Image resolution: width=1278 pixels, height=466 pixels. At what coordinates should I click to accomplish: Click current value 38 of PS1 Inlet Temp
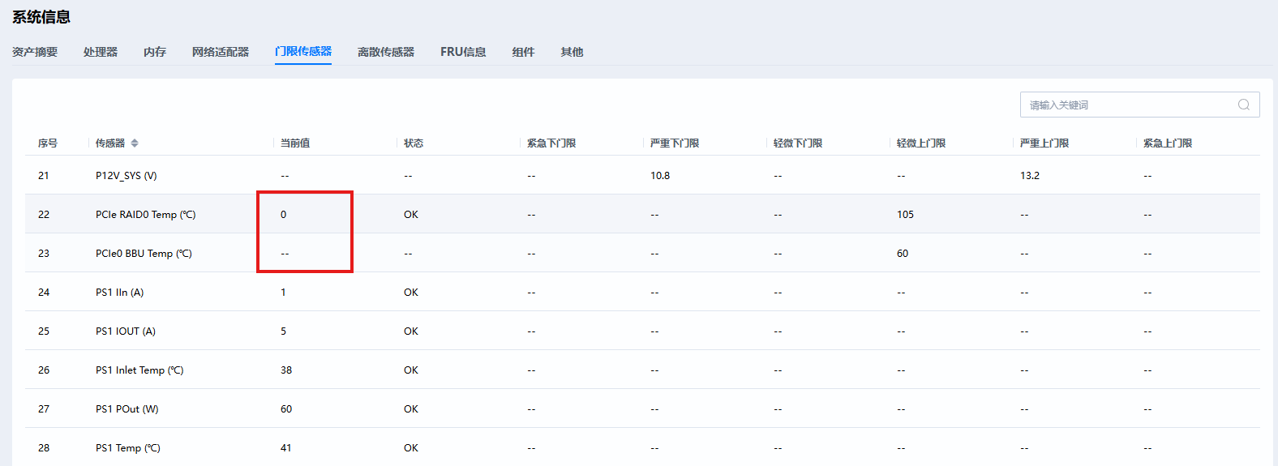tap(286, 370)
